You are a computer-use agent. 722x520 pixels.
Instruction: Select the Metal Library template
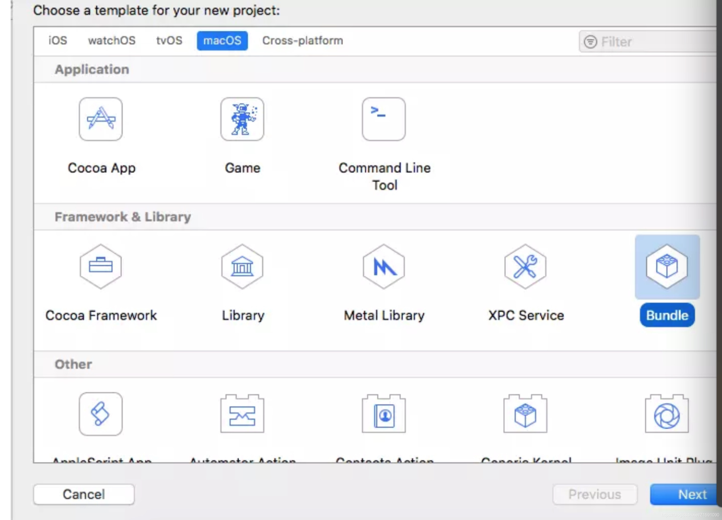pyautogui.click(x=384, y=266)
